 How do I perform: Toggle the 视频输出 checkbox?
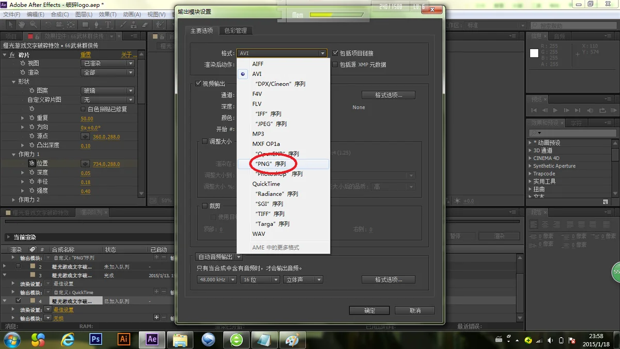[198, 84]
